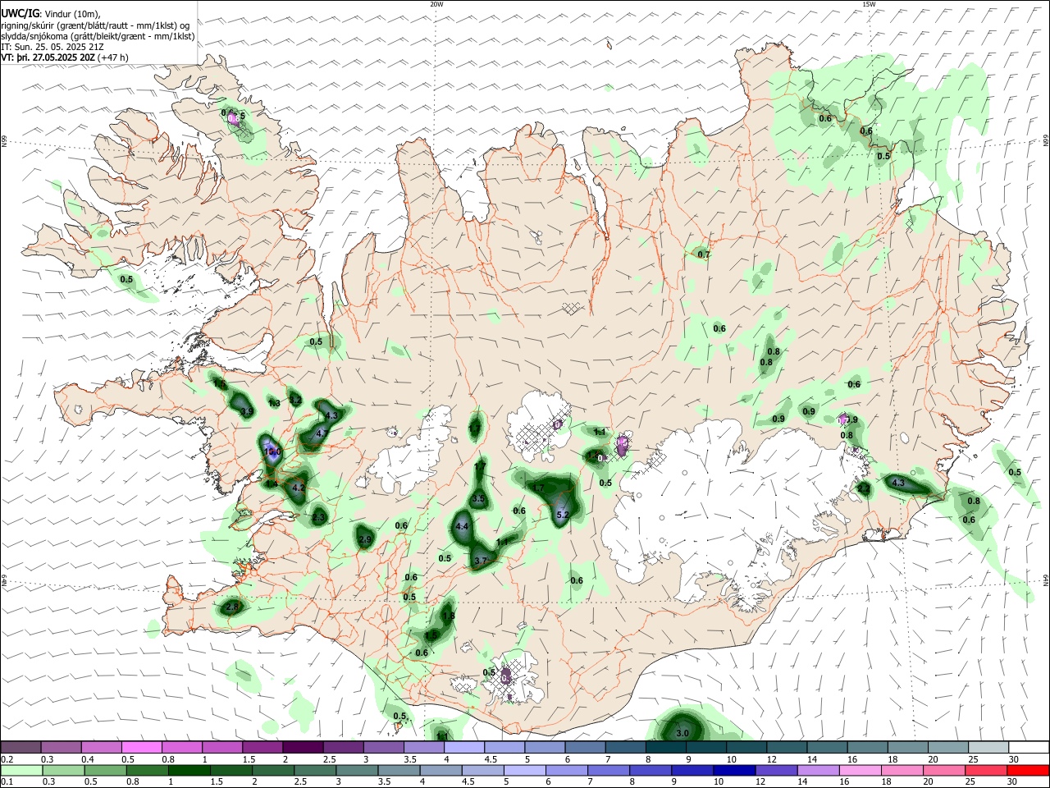This screenshot has height=788, width=1050.
Task: Click the 0.4 label in the snow scale
Action: pyautogui.click(x=87, y=759)
